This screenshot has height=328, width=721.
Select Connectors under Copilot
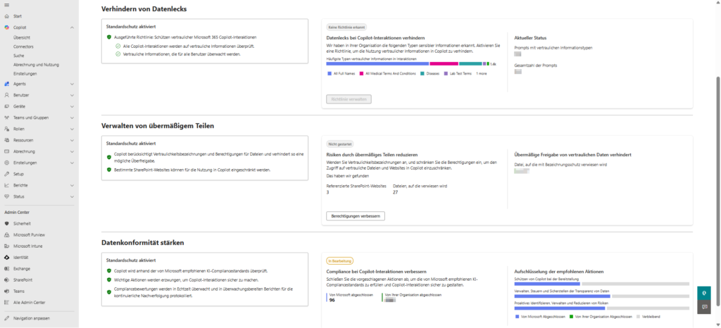pyautogui.click(x=23, y=46)
